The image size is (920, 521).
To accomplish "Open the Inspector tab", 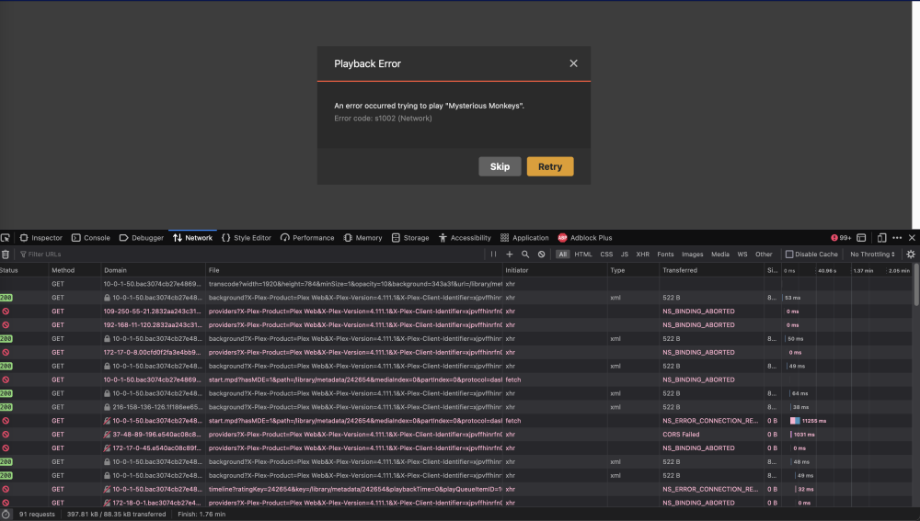I will point(41,238).
